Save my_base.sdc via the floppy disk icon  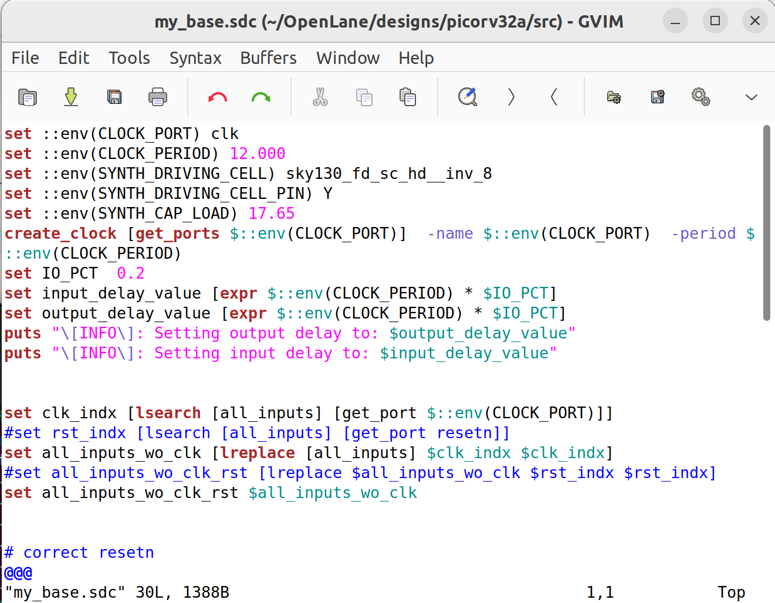pyautogui.click(x=114, y=97)
